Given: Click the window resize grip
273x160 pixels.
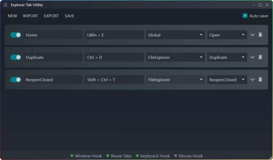Looking at the screenshot, I should [x=271, y=158].
